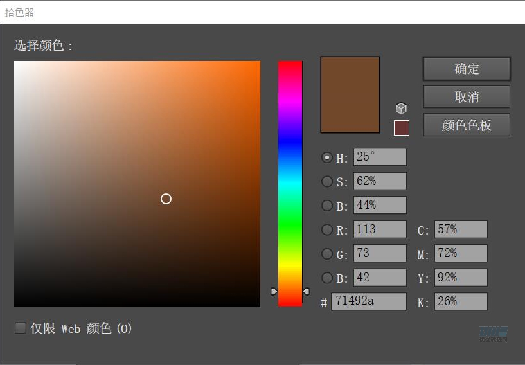The height and width of the screenshot is (365, 525).
Task: Click the large brown color preview swatch
Action: pos(350,94)
